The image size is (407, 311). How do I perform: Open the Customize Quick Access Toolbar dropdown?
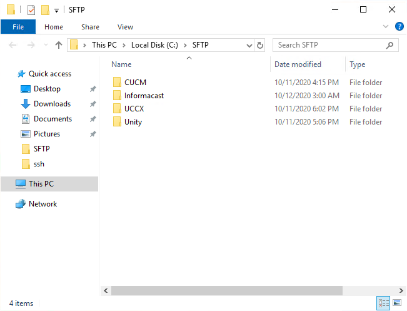(56, 11)
